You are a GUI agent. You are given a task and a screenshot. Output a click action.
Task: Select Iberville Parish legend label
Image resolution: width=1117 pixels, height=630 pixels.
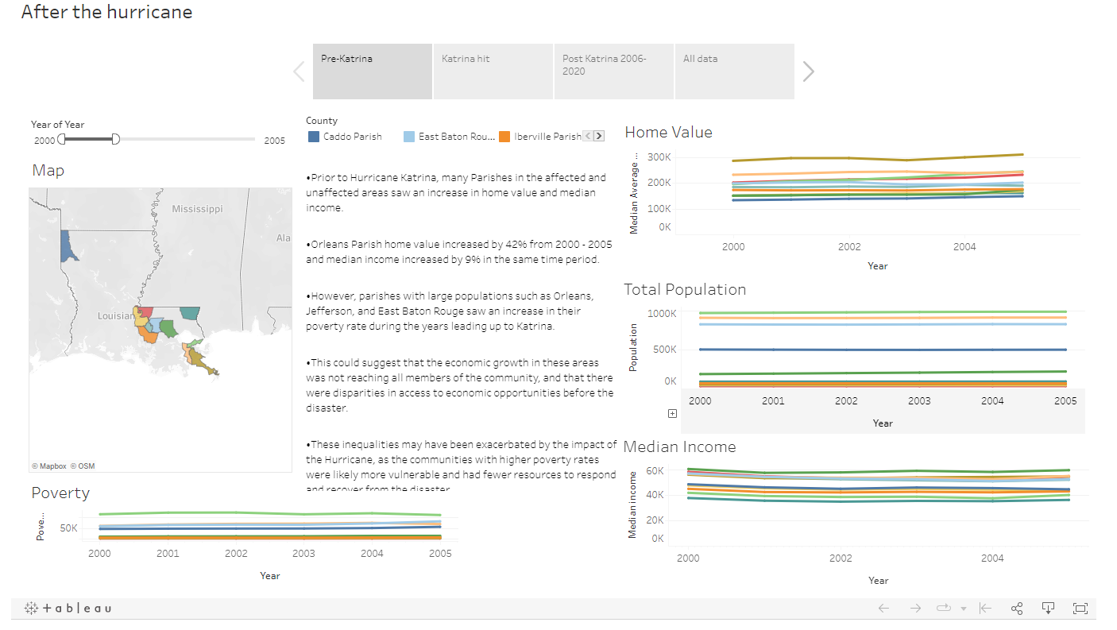coord(547,137)
